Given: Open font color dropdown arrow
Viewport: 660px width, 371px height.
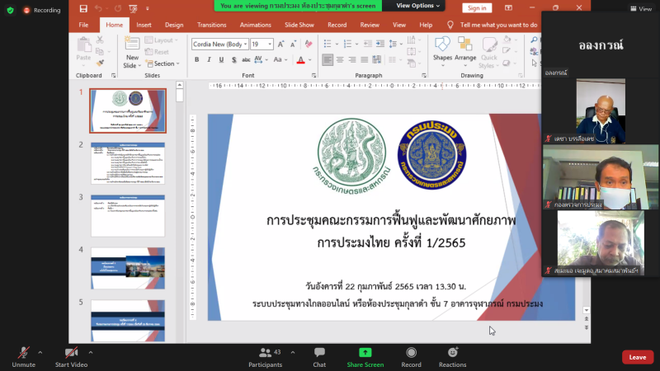Looking at the screenshot, I should pyautogui.click(x=310, y=59).
